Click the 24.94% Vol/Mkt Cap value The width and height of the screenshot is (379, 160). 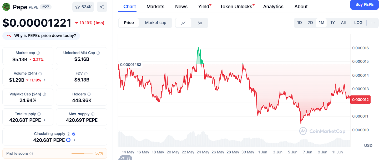(28, 100)
